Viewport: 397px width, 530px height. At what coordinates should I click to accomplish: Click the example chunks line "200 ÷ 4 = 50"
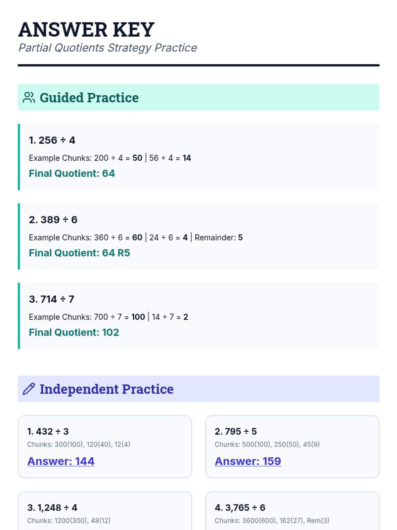(110, 158)
